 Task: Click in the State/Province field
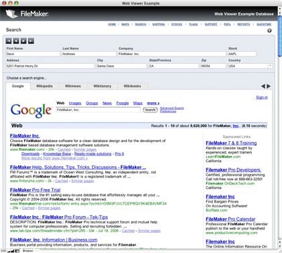click(x=173, y=66)
